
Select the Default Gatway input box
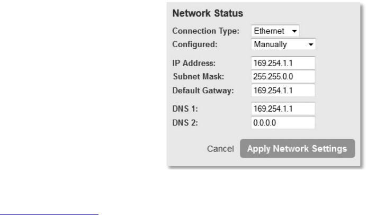(283, 89)
